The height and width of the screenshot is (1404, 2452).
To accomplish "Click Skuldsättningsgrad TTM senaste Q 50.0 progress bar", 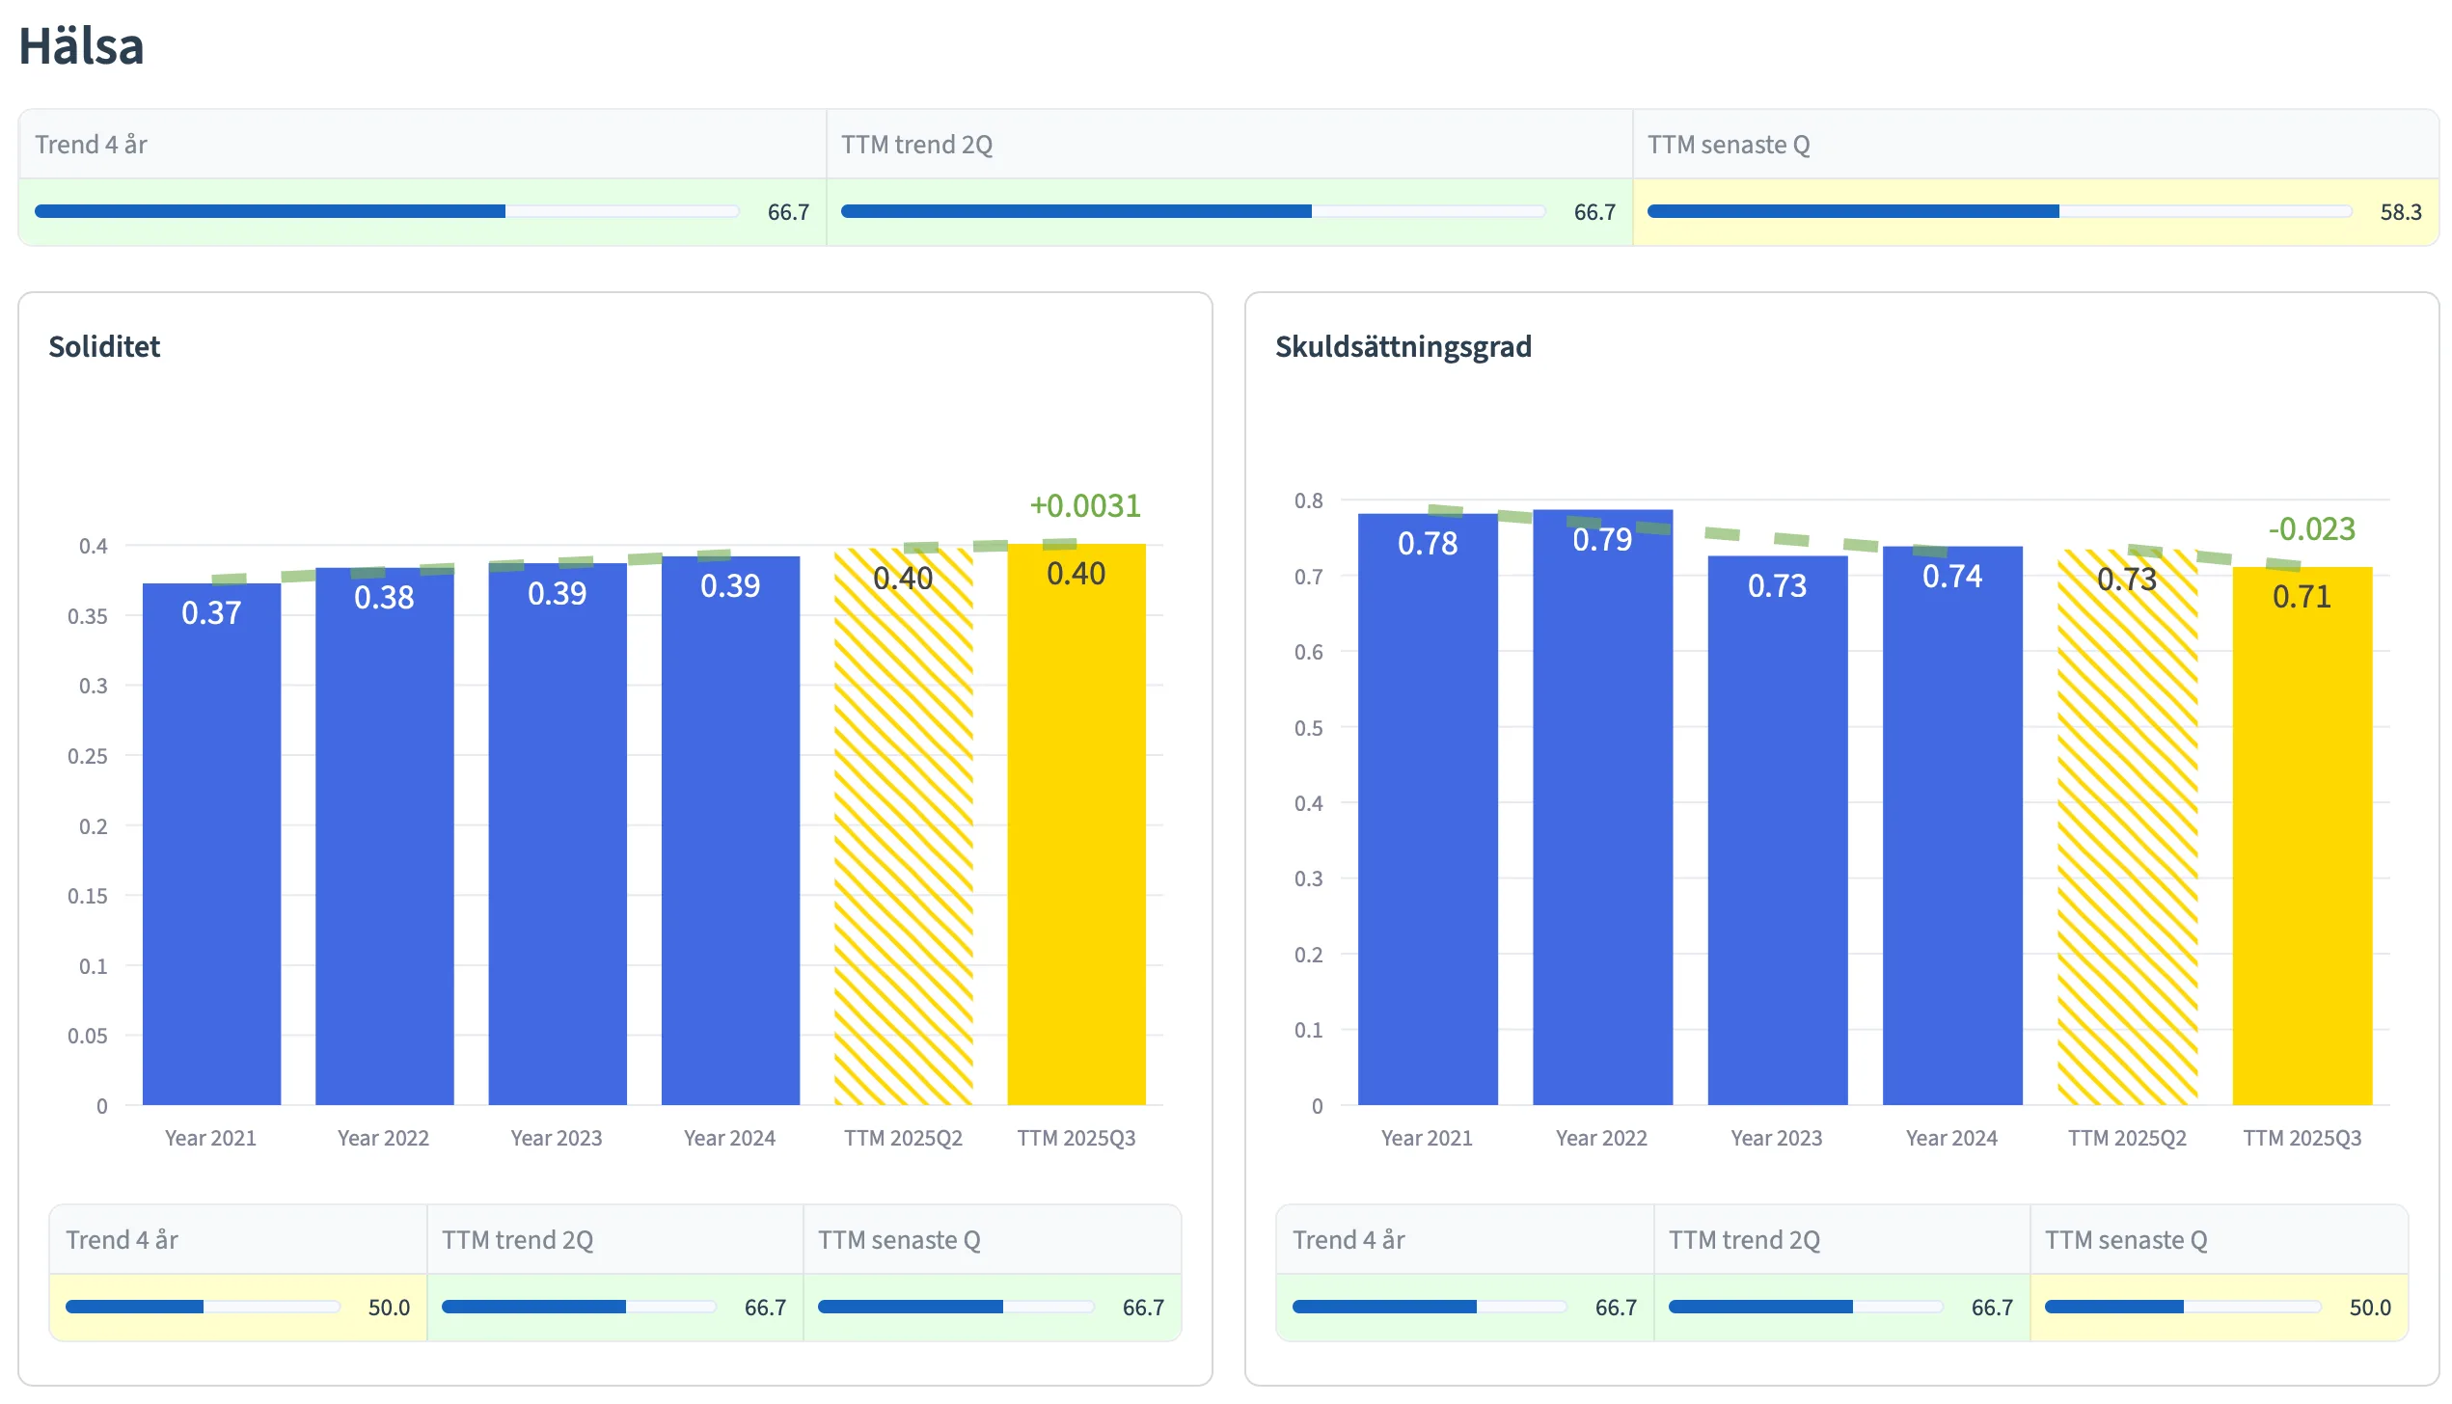I will [x=2182, y=1307].
